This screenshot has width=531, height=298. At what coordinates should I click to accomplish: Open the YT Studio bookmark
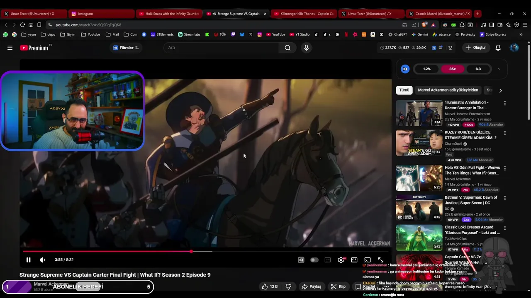[299, 34]
